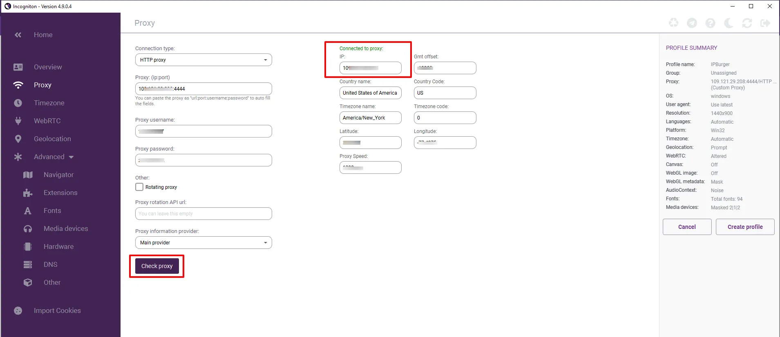Image resolution: width=780 pixels, height=337 pixels.
Task: Click the Cancel button
Action: coord(687,227)
